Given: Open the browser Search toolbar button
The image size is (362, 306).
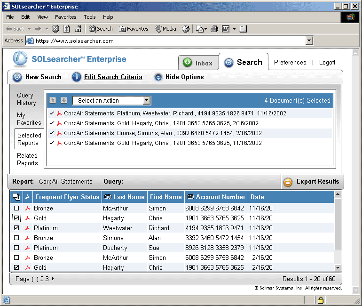Looking at the screenshot, I should [101, 29].
